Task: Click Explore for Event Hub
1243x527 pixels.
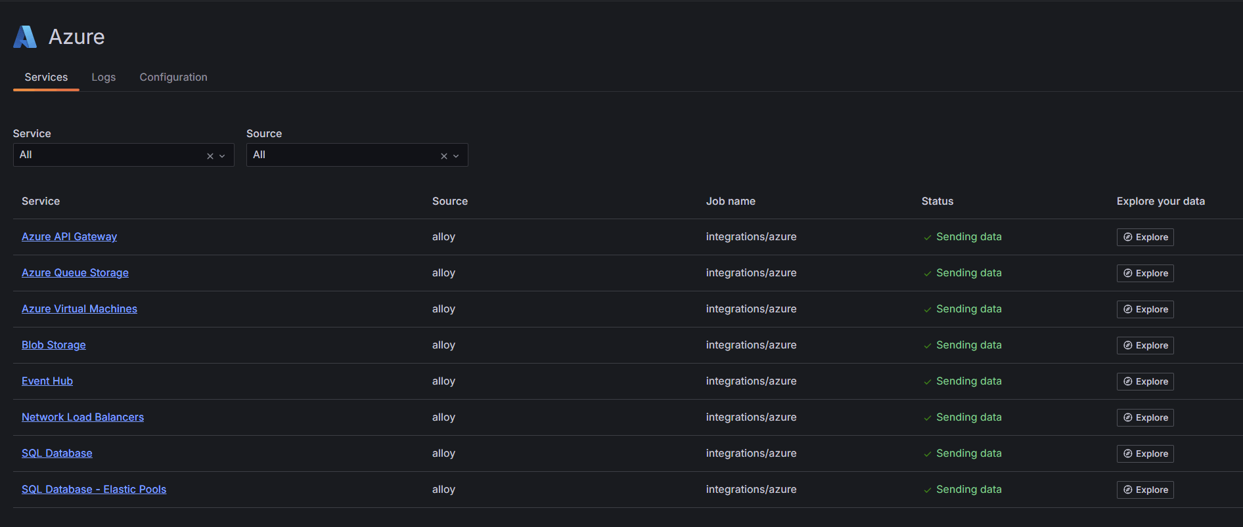Action: pyautogui.click(x=1145, y=381)
